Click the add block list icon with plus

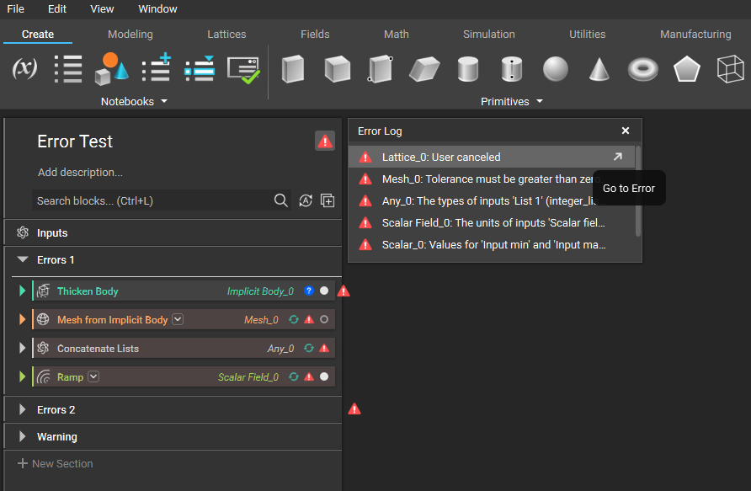pyautogui.click(x=156, y=67)
